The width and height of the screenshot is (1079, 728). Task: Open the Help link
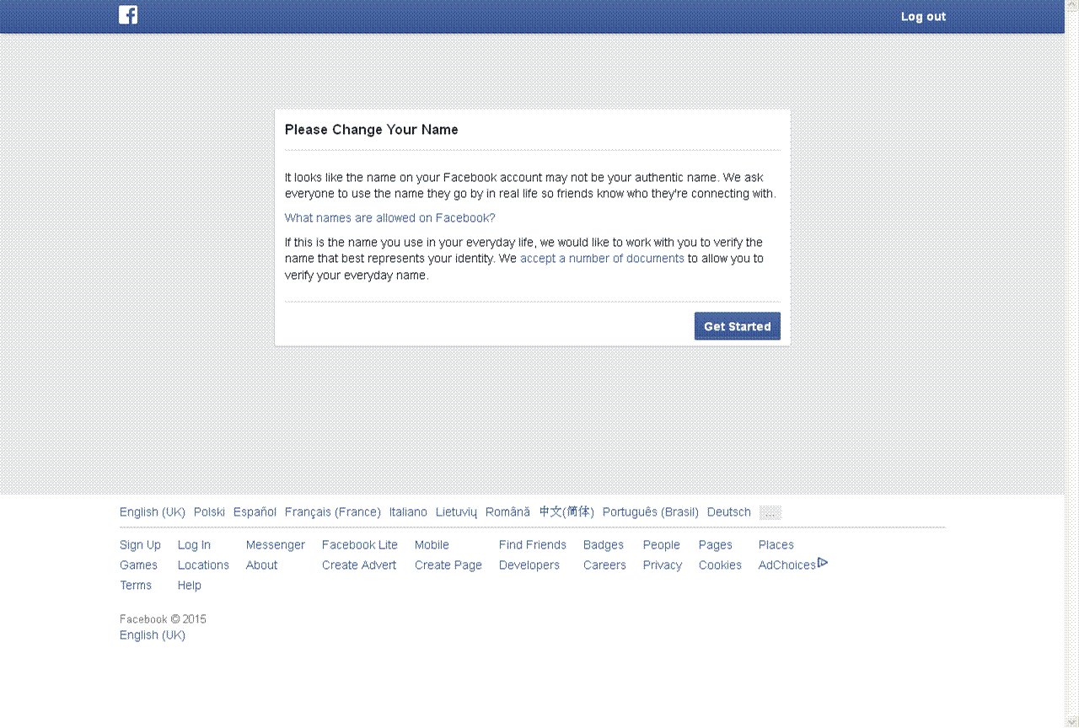coord(189,585)
